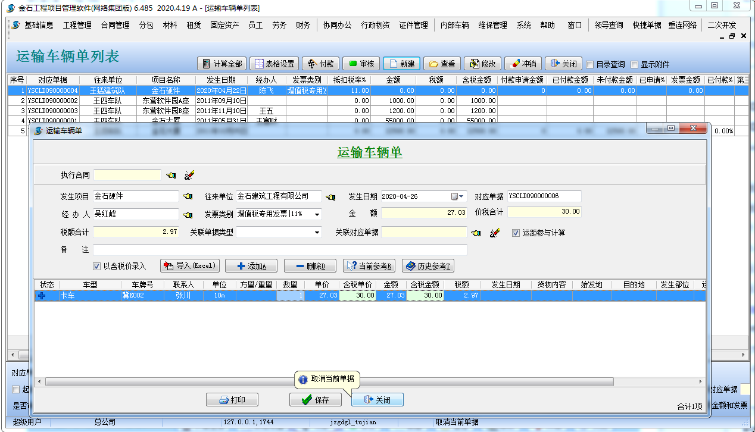755x432 pixels.
Task: Click the clear brush icon beside 关联对应单据 field
Action: pyautogui.click(x=494, y=233)
